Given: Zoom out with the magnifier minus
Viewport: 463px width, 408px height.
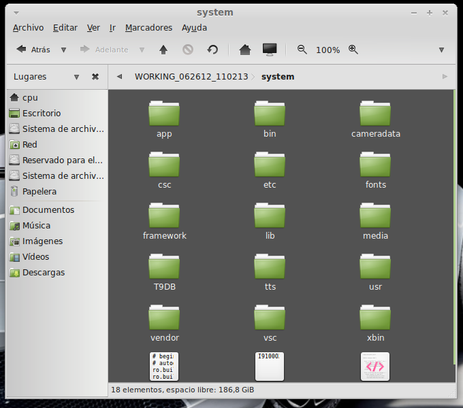Looking at the screenshot, I should (x=302, y=50).
